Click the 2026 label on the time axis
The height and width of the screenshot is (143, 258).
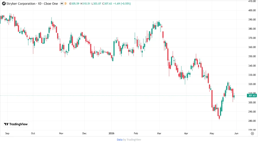(112, 133)
